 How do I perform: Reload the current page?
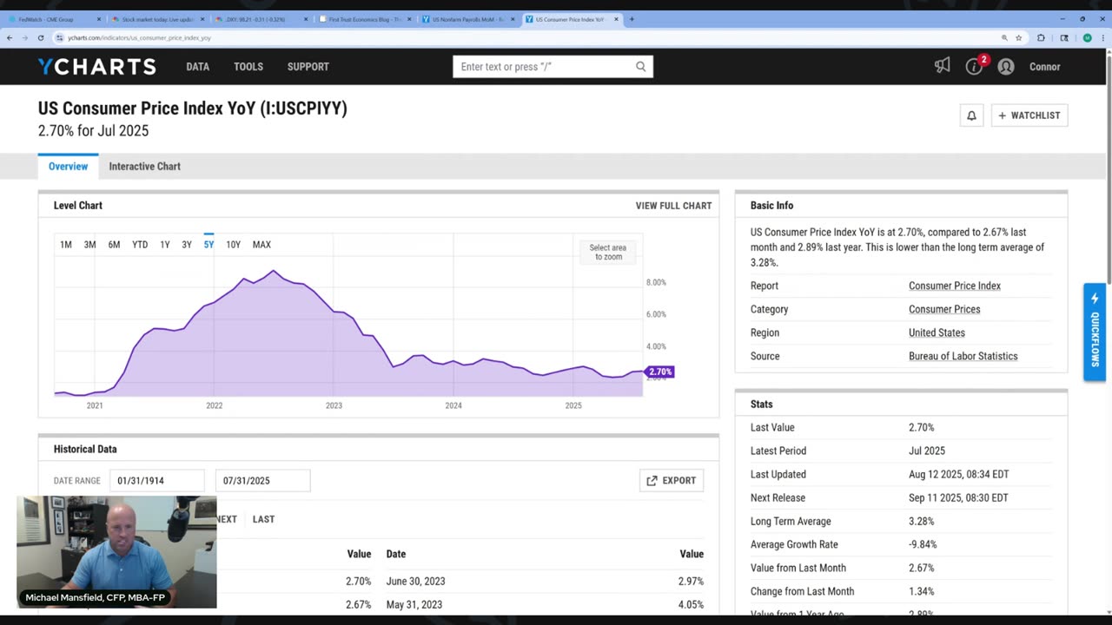pos(39,37)
